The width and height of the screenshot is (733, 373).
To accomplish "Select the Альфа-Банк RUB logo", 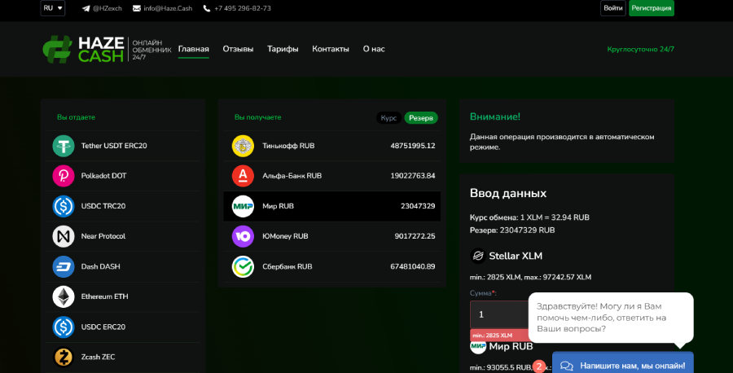I will tap(243, 176).
